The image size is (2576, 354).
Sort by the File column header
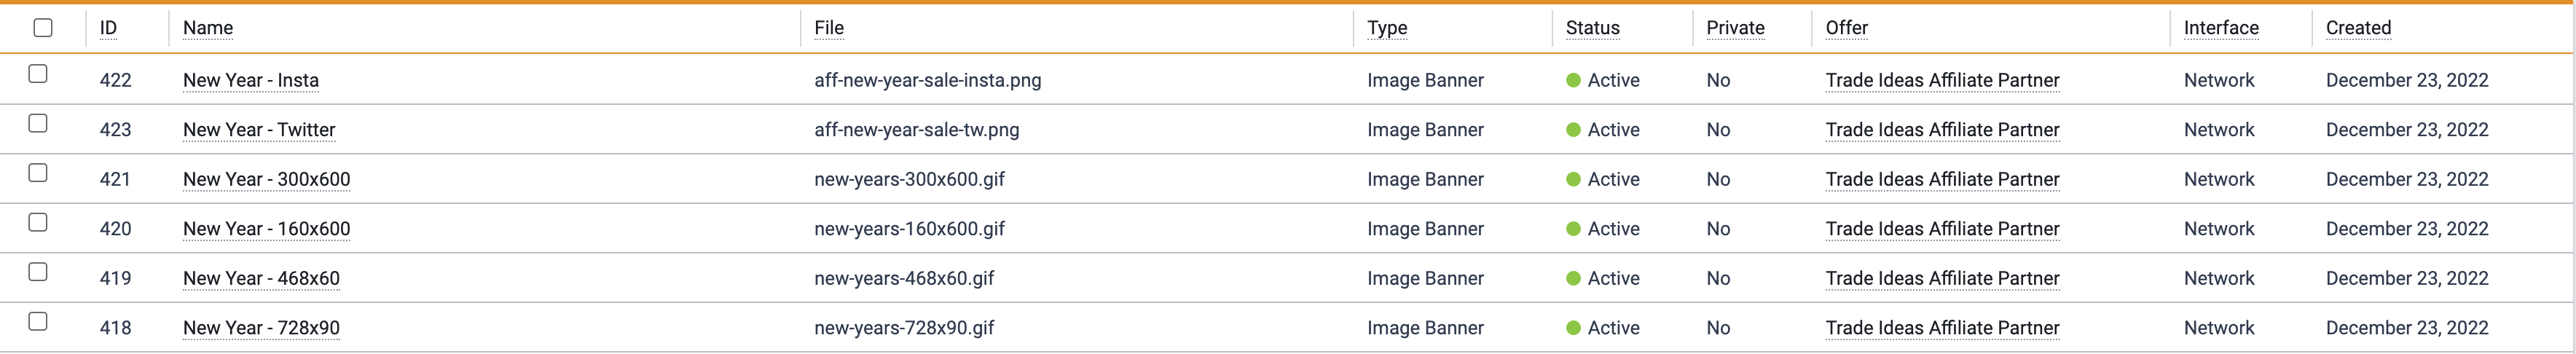(x=829, y=28)
